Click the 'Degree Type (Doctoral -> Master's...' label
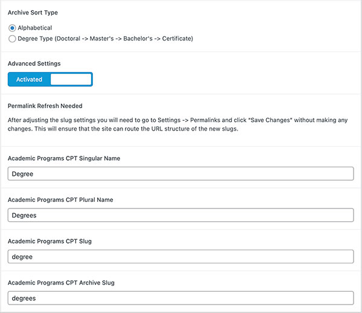Viewport: 362px width, 313px height. tap(105, 39)
